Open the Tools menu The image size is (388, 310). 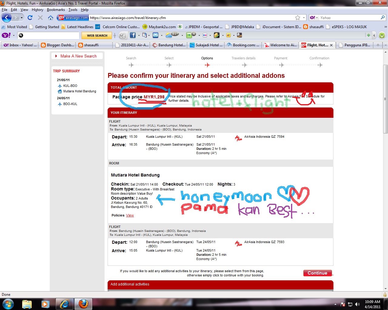pyautogui.click(x=73, y=10)
